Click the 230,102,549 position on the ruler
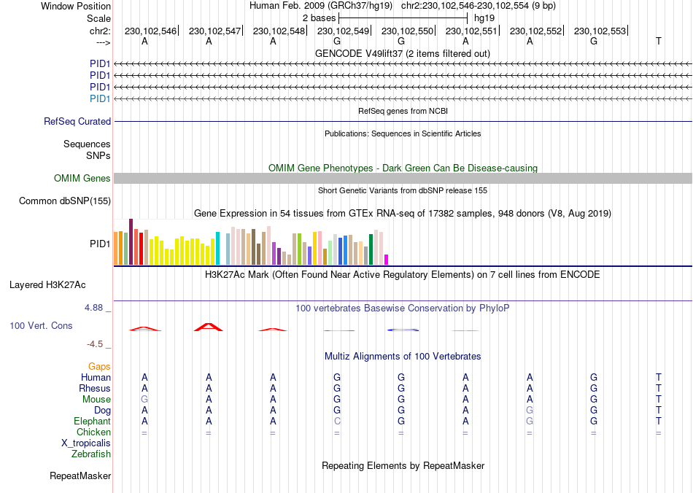 343,31
